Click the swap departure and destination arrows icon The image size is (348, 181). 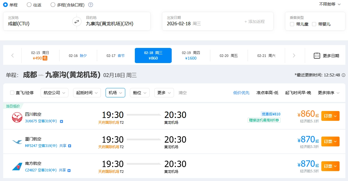(76, 21)
